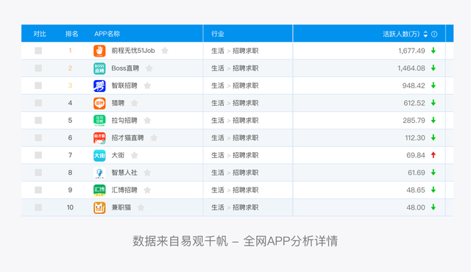Favorite 大街 using the star

coord(134,155)
